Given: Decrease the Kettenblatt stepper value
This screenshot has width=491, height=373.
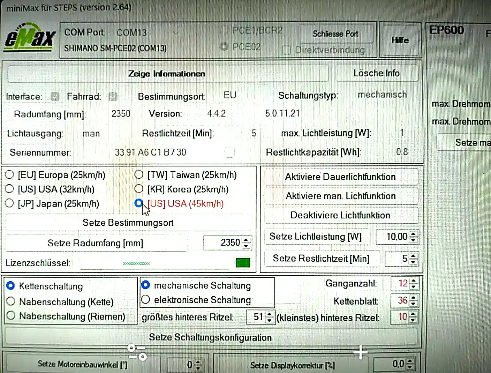Looking at the screenshot, I should click(413, 303).
